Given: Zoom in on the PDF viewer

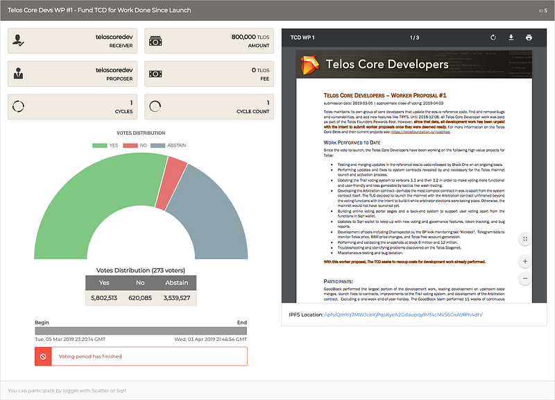Looking at the screenshot, I should point(525,262).
